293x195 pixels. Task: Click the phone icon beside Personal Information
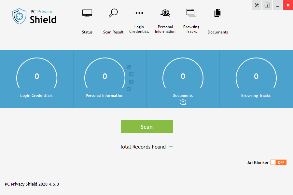(129, 67)
